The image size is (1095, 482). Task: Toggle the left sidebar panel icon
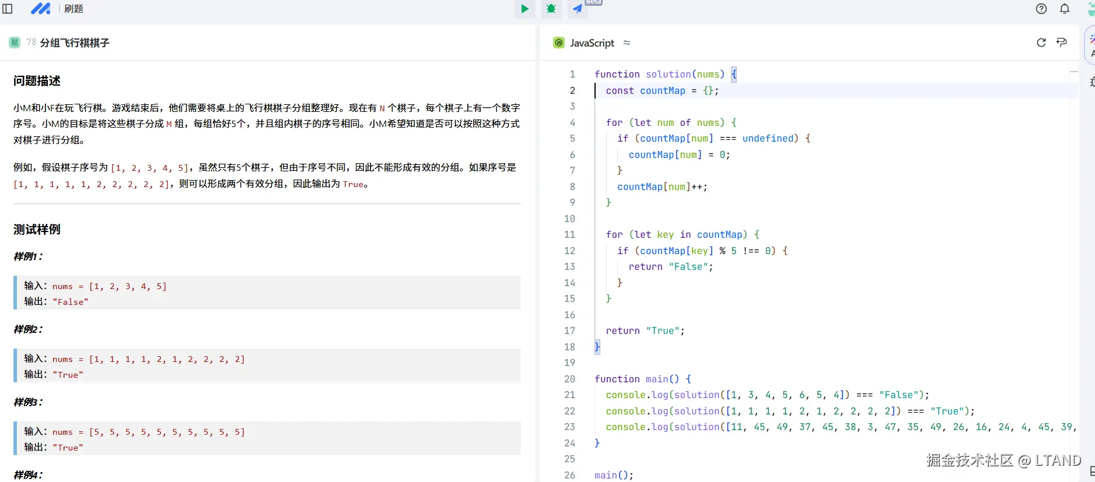tap(8, 9)
